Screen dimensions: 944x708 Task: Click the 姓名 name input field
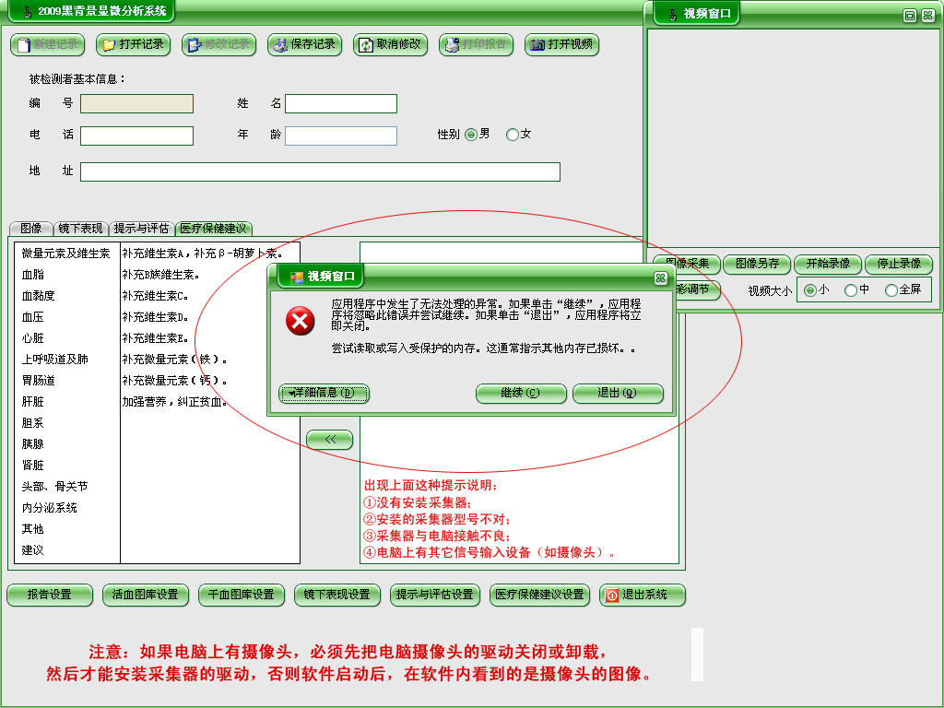click(x=340, y=104)
